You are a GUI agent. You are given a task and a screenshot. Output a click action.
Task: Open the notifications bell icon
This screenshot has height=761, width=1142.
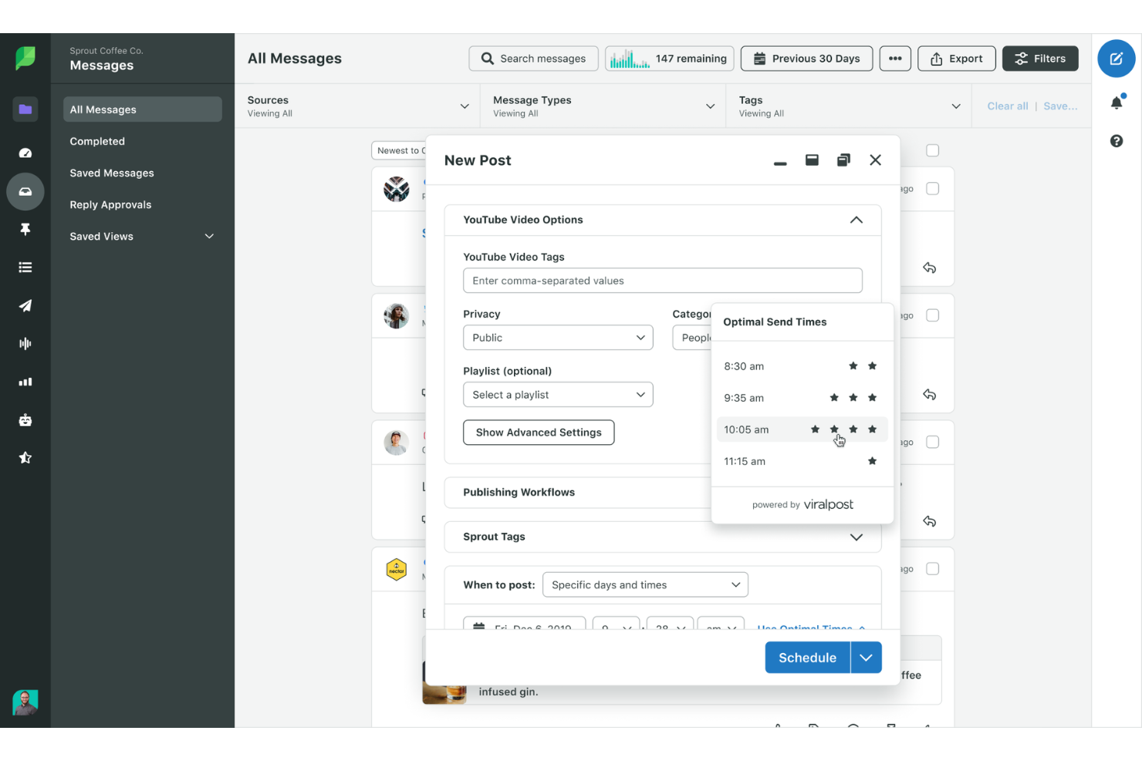point(1117,102)
